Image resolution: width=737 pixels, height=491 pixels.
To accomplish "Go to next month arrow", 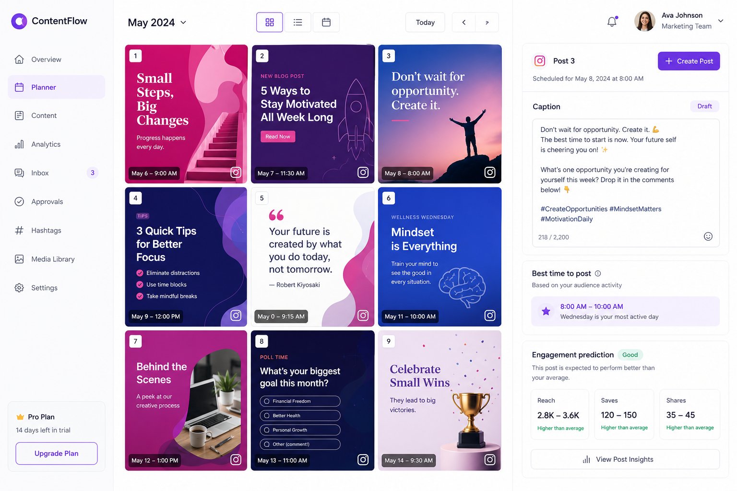I will click(487, 22).
